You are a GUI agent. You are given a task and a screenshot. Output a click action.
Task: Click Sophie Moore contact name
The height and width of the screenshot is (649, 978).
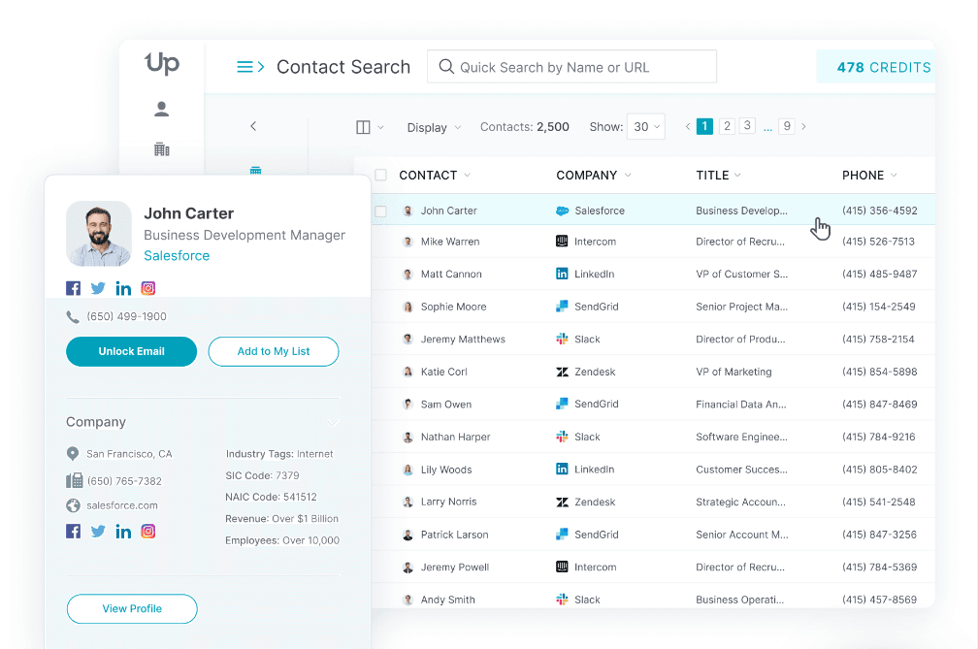coord(453,307)
